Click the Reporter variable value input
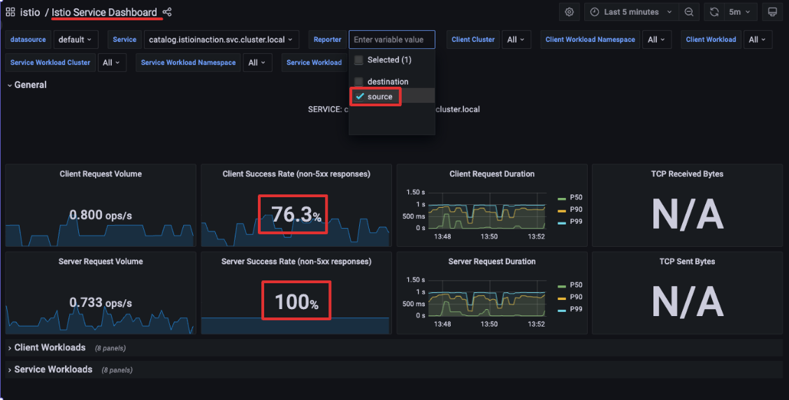This screenshot has height=400, width=789. coord(391,39)
